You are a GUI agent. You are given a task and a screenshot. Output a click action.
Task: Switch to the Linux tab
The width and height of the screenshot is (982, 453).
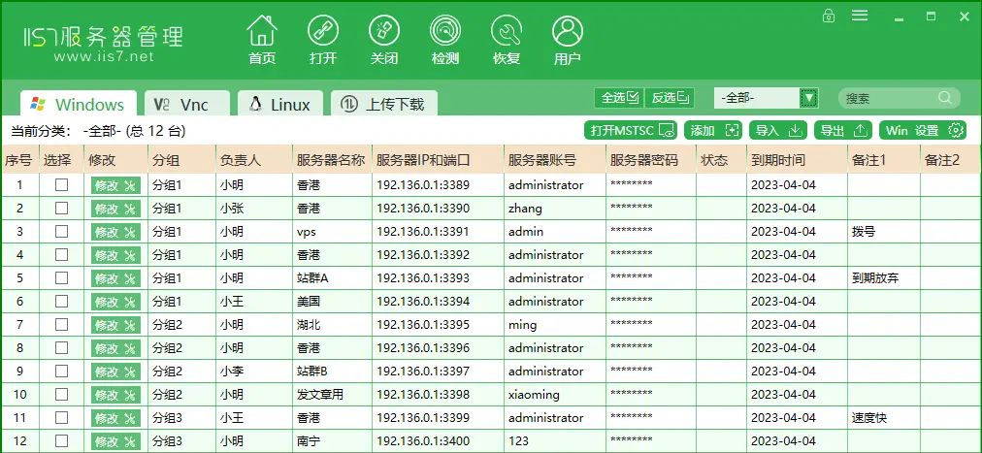tap(279, 104)
